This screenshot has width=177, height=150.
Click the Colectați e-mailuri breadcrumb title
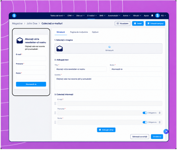(x=52, y=23)
